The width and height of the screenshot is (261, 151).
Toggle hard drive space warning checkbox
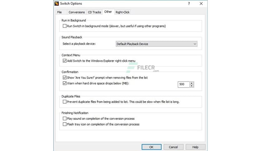click(65, 83)
